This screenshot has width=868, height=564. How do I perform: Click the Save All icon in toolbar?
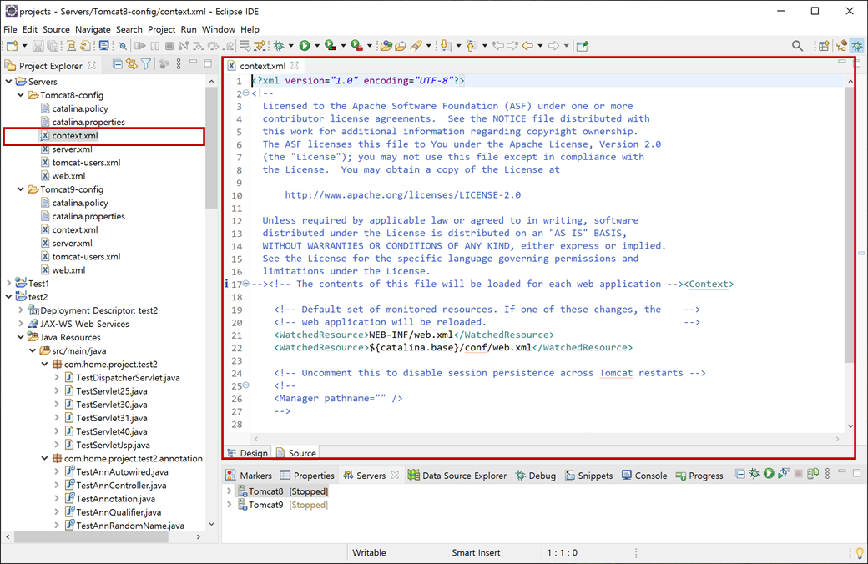coord(53,46)
